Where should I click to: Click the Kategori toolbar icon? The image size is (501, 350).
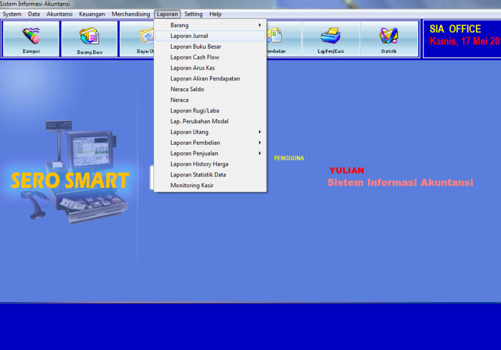click(x=31, y=38)
